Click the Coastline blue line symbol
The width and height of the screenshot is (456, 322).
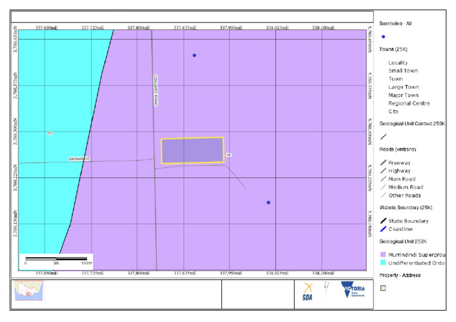384,229
